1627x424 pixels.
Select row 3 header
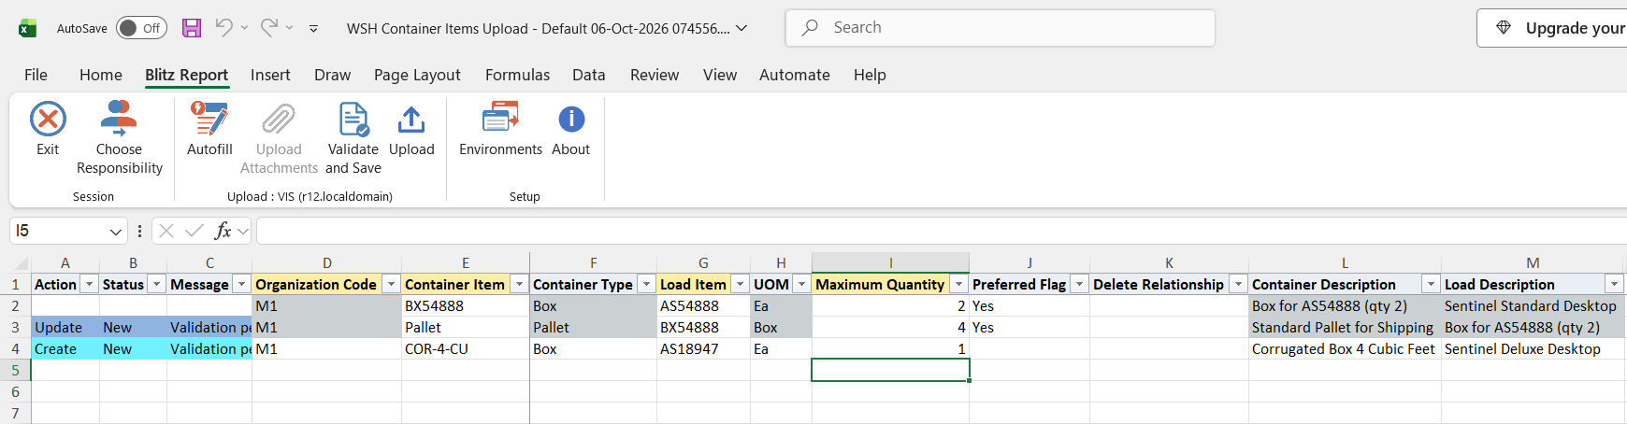pos(15,328)
